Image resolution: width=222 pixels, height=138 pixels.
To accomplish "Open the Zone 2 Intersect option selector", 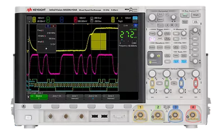I will point(111,97).
